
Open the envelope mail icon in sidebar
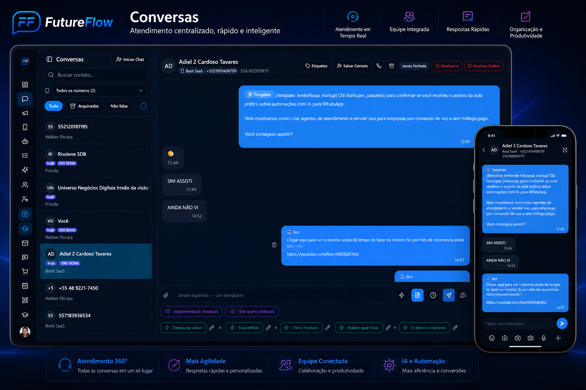pyautogui.click(x=25, y=243)
